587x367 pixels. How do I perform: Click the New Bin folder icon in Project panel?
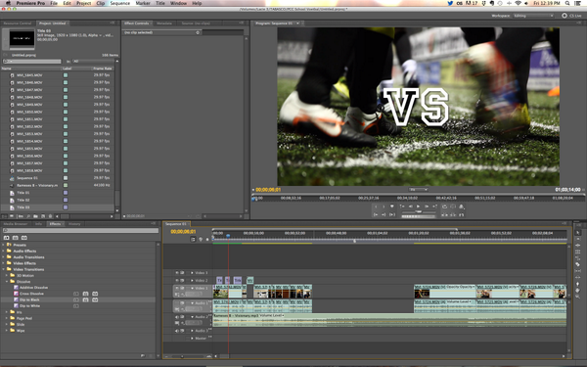35,216
